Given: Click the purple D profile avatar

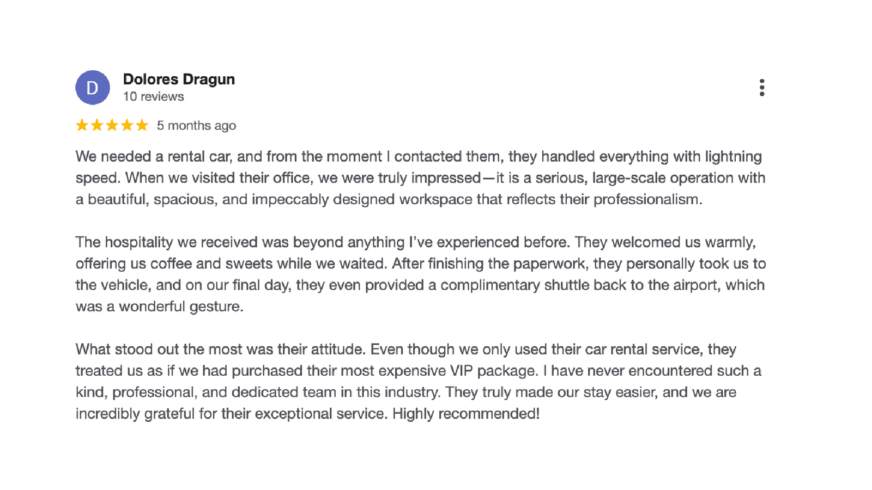Looking at the screenshot, I should coord(93,88).
